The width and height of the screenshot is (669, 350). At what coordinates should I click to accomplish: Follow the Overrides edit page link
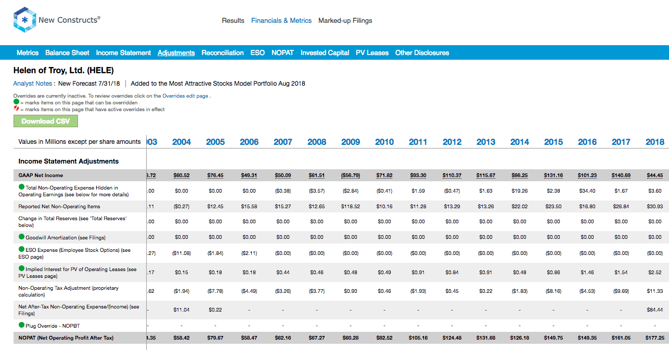click(185, 96)
